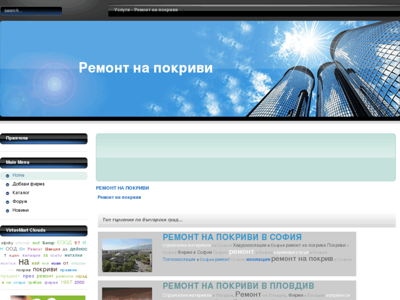
Task: Open the bold 'Ремонт на покриви' link
Action: [x=119, y=198]
